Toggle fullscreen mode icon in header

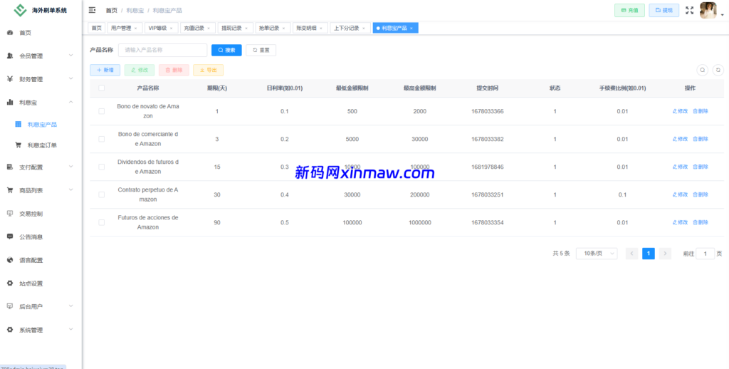click(689, 10)
